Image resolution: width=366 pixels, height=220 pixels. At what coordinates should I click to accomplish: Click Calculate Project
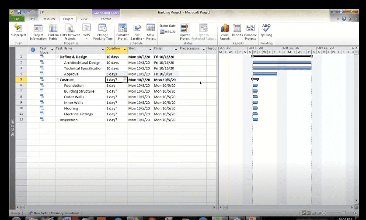(122, 32)
